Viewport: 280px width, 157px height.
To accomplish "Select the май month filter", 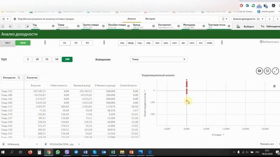I will (x=157, y=43).
